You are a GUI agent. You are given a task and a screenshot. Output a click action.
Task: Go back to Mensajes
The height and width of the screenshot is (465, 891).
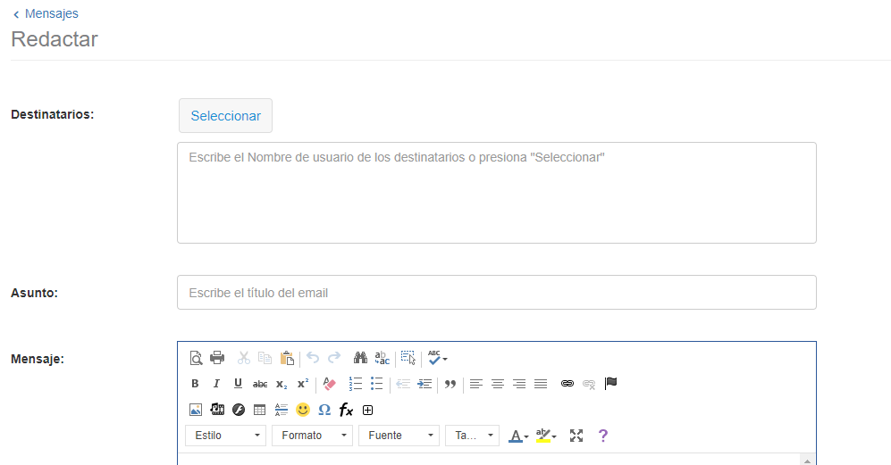point(46,13)
